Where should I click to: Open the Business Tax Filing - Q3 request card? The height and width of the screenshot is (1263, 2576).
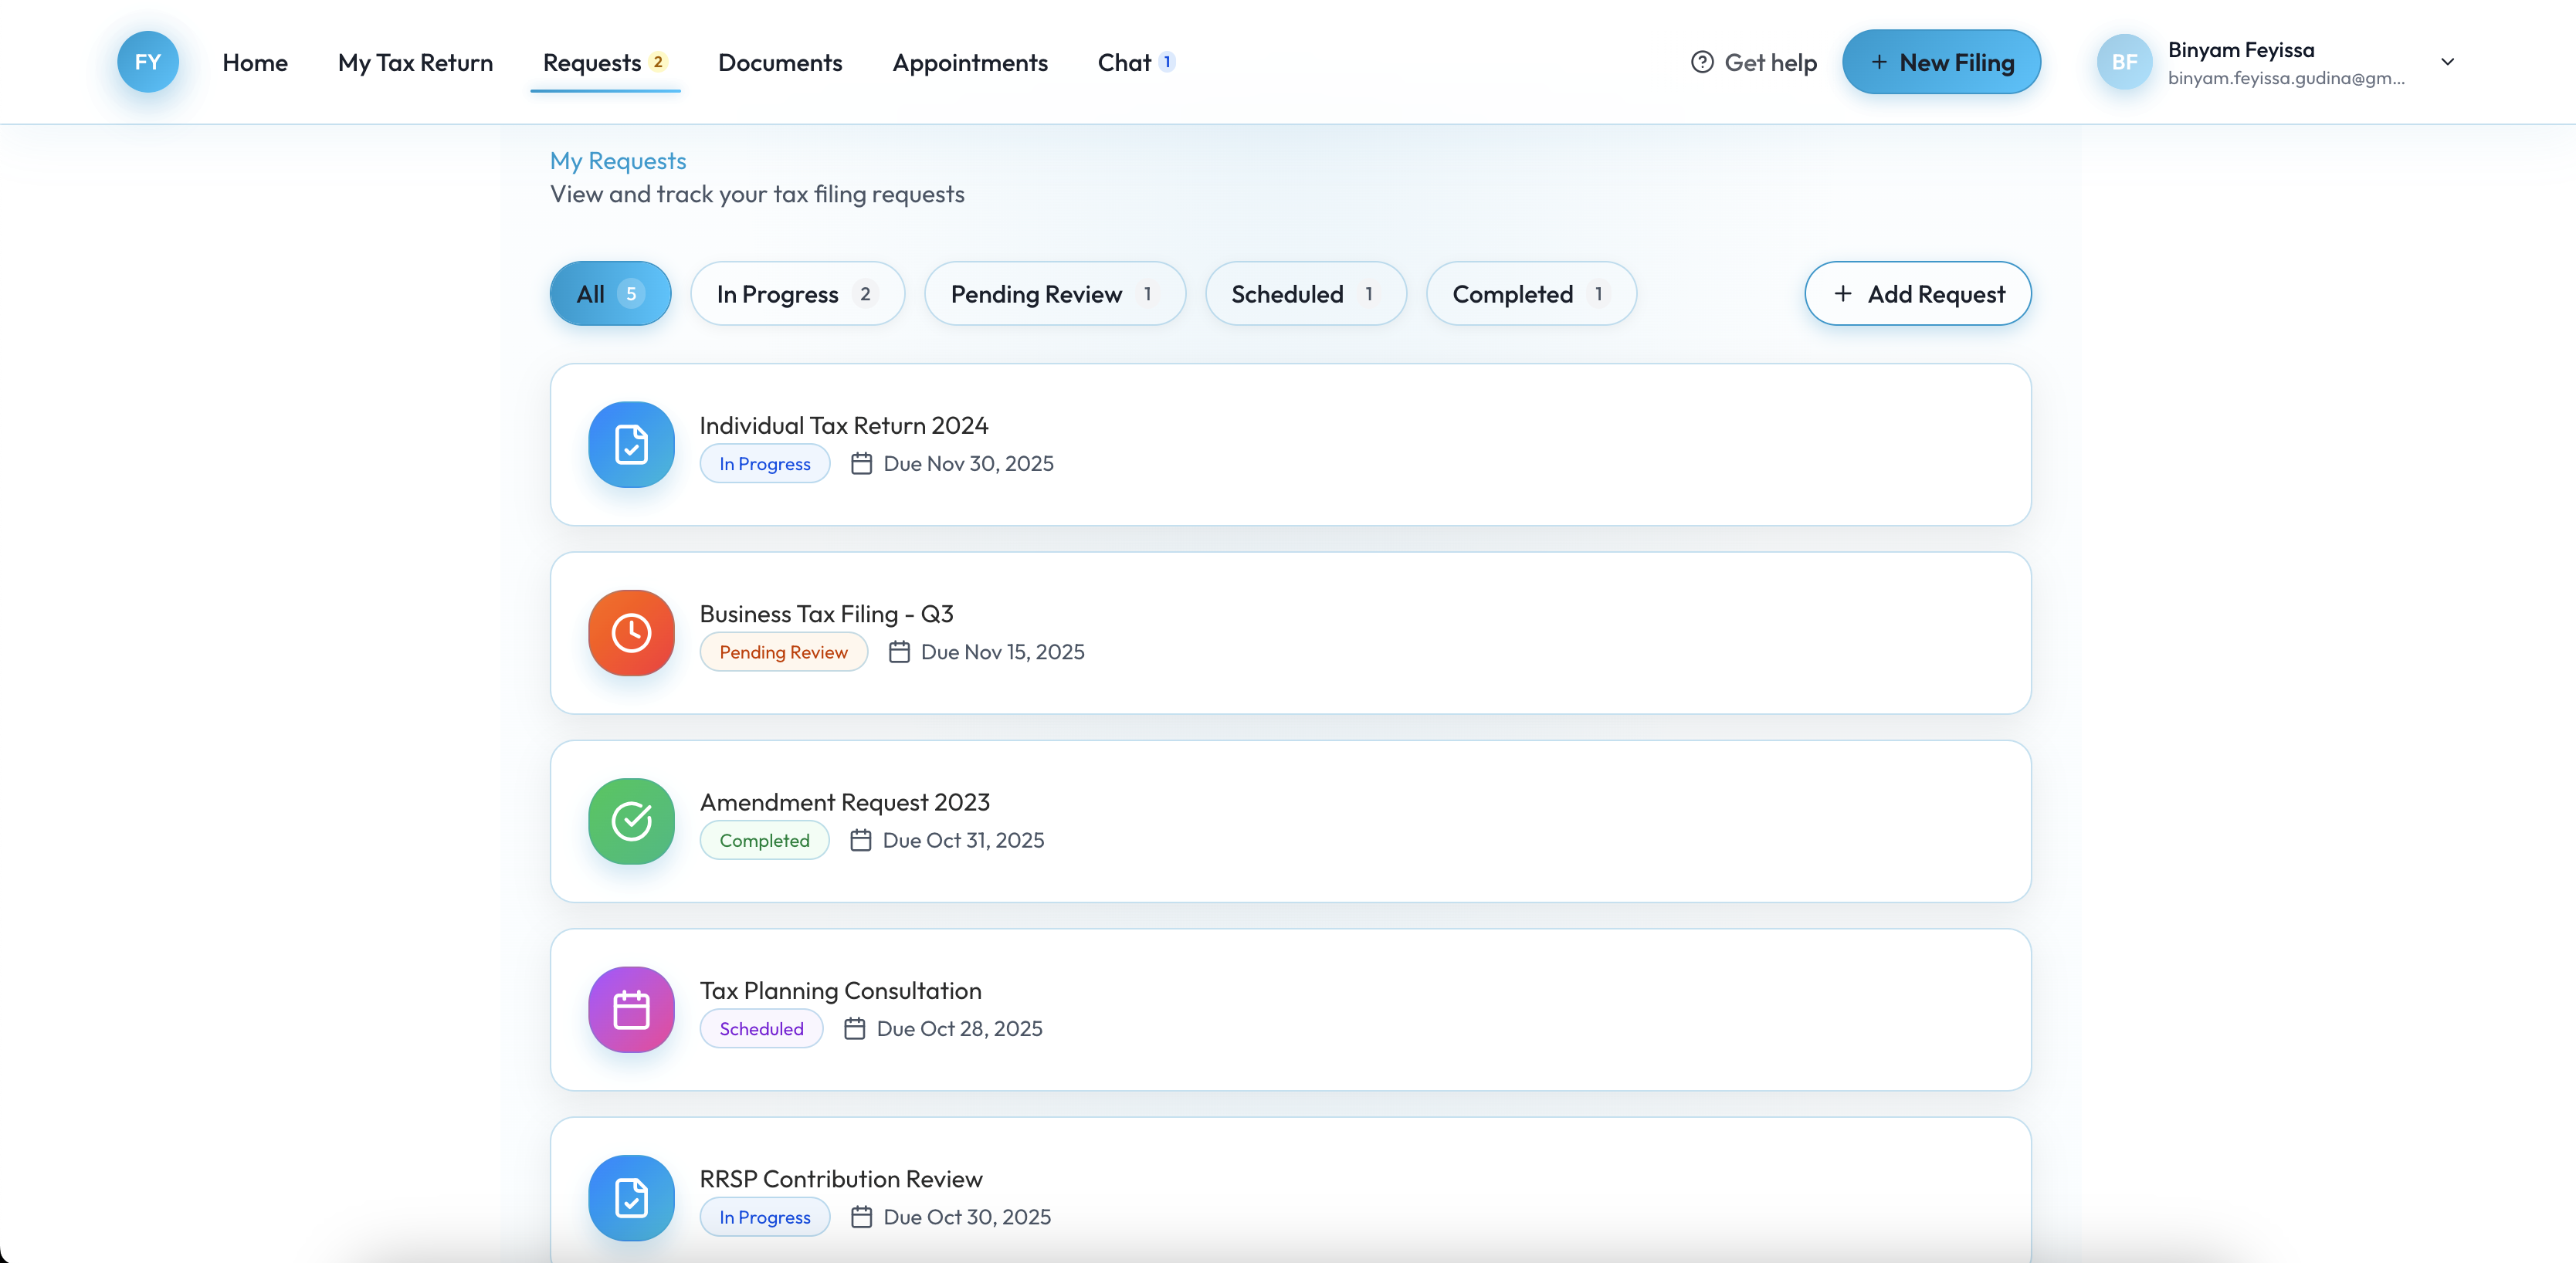pyautogui.click(x=1290, y=633)
